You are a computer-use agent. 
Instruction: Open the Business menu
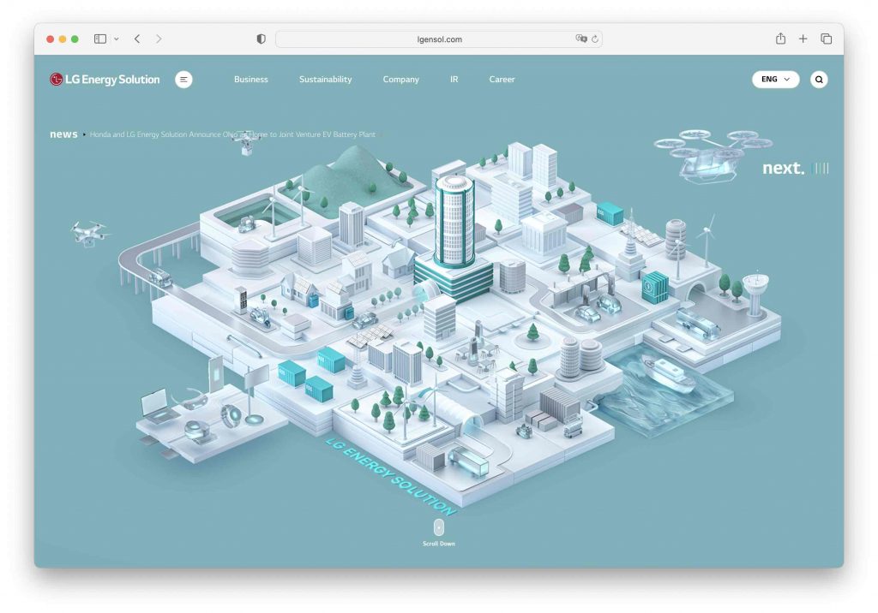coord(251,80)
